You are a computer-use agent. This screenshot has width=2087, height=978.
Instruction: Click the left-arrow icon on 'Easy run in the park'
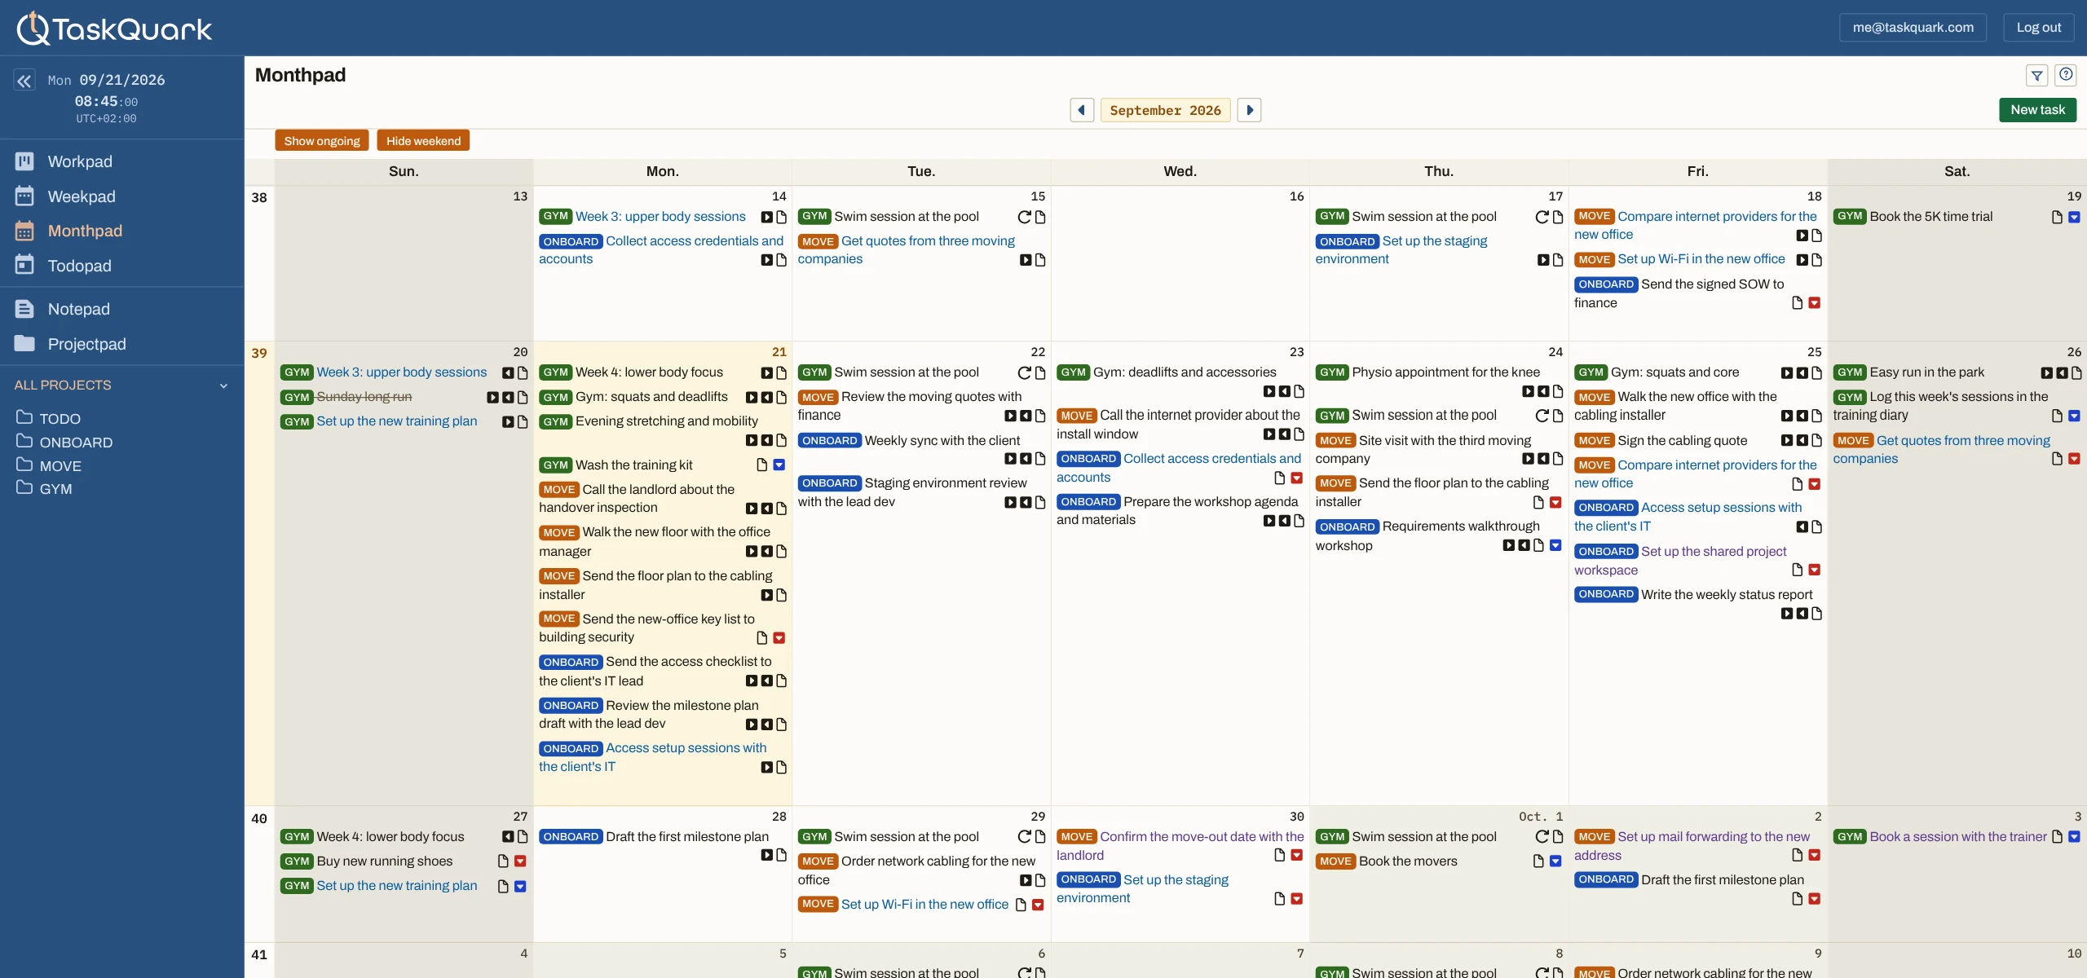point(2062,372)
